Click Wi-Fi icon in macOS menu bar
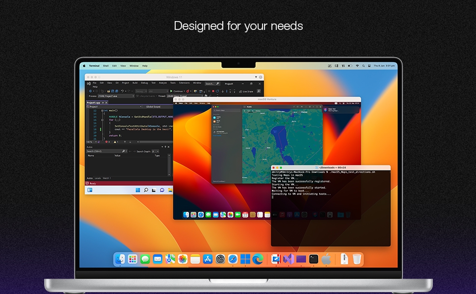476x294 pixels. coord(357,66)
